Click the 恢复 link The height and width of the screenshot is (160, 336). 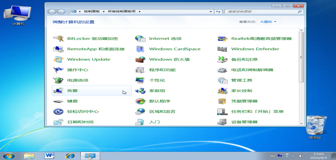pos(72,91)
